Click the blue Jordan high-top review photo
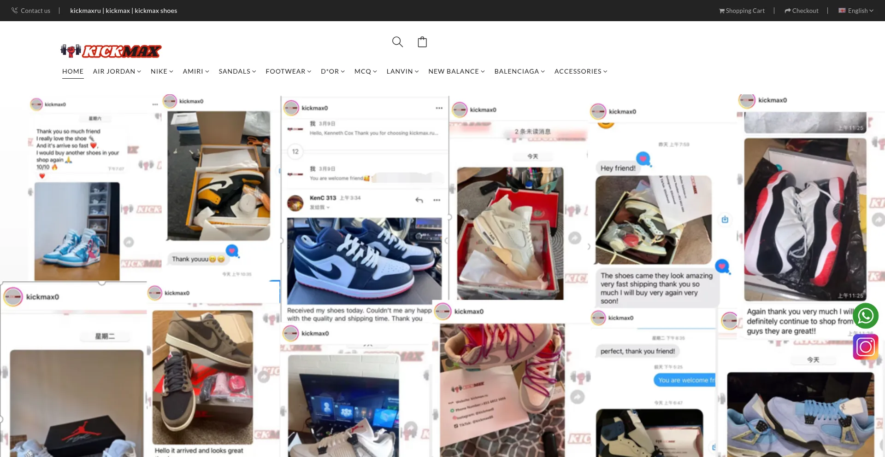885x457 pixels. point(77,231)
